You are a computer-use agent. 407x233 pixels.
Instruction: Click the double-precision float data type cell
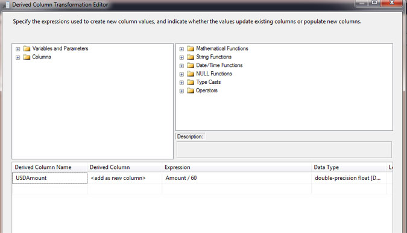[349, 178]
